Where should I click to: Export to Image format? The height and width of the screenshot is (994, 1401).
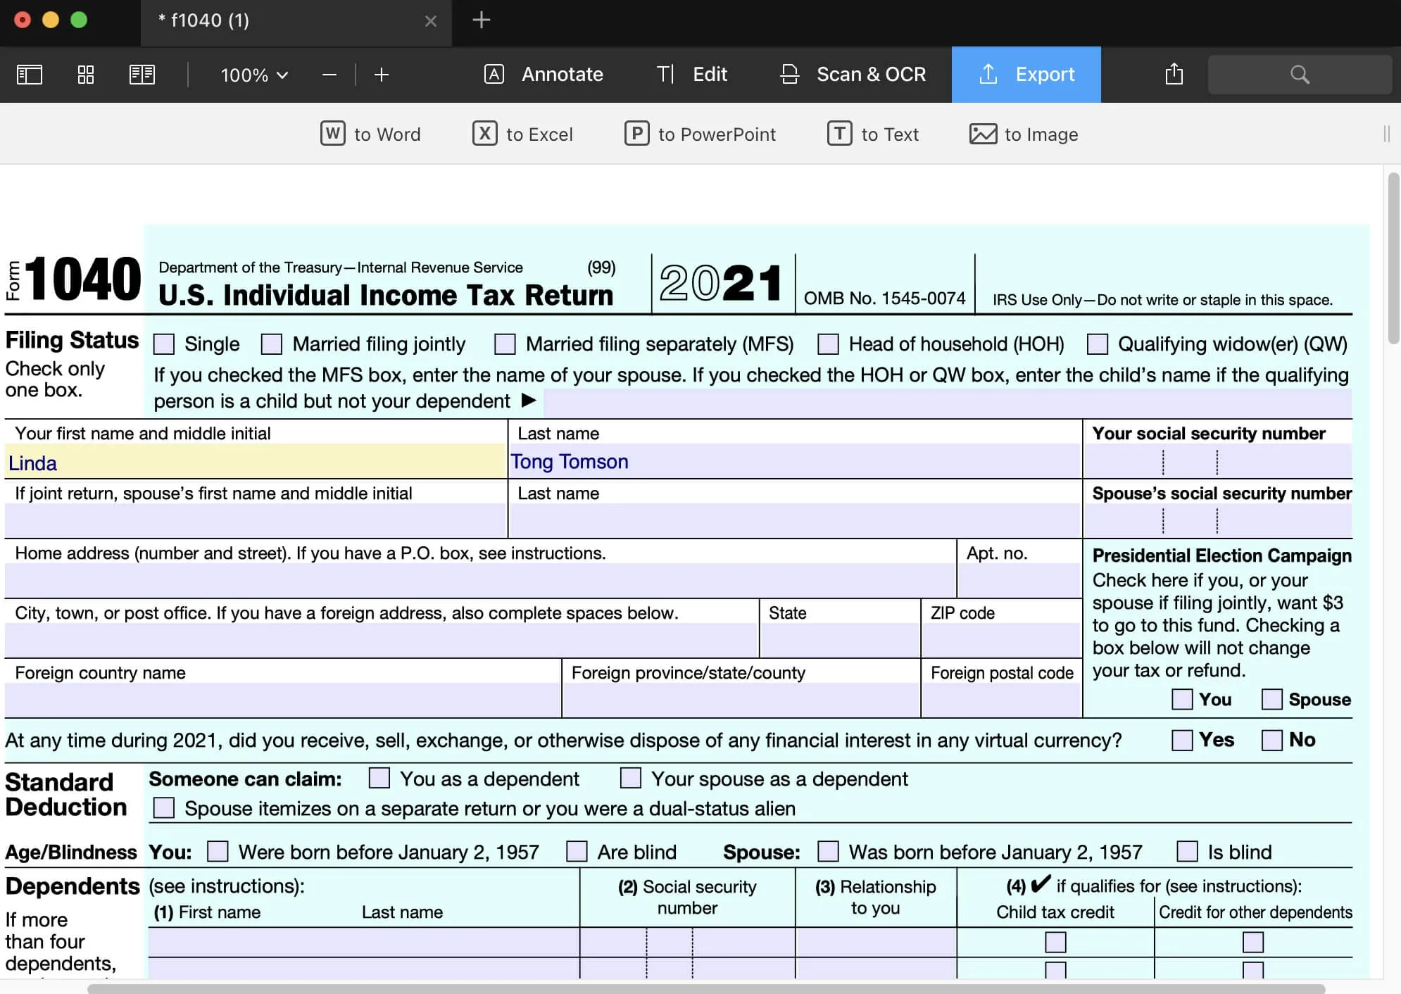click(x=1022, y=133)
